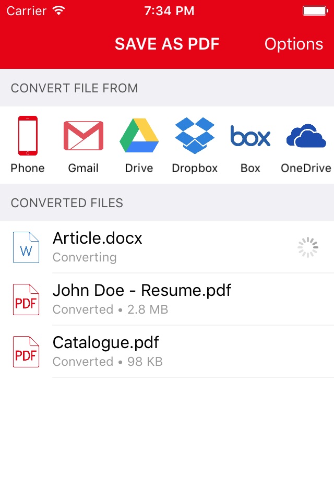The image size is (334, 501).
Task: Choose the Gmail envelope icon
Action: 83,136
